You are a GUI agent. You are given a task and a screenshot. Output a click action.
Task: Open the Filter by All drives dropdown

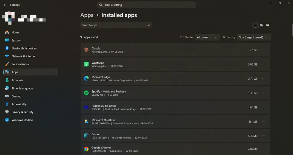point(207,37)
